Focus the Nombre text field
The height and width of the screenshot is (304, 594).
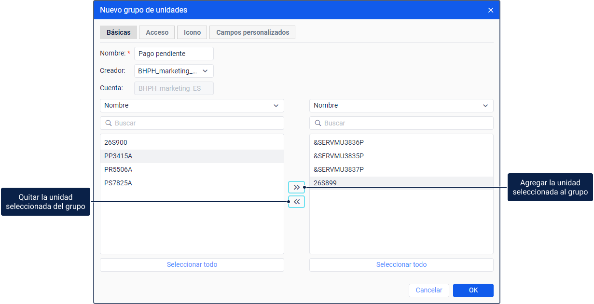pyautogui.click(x=174, y=54)
